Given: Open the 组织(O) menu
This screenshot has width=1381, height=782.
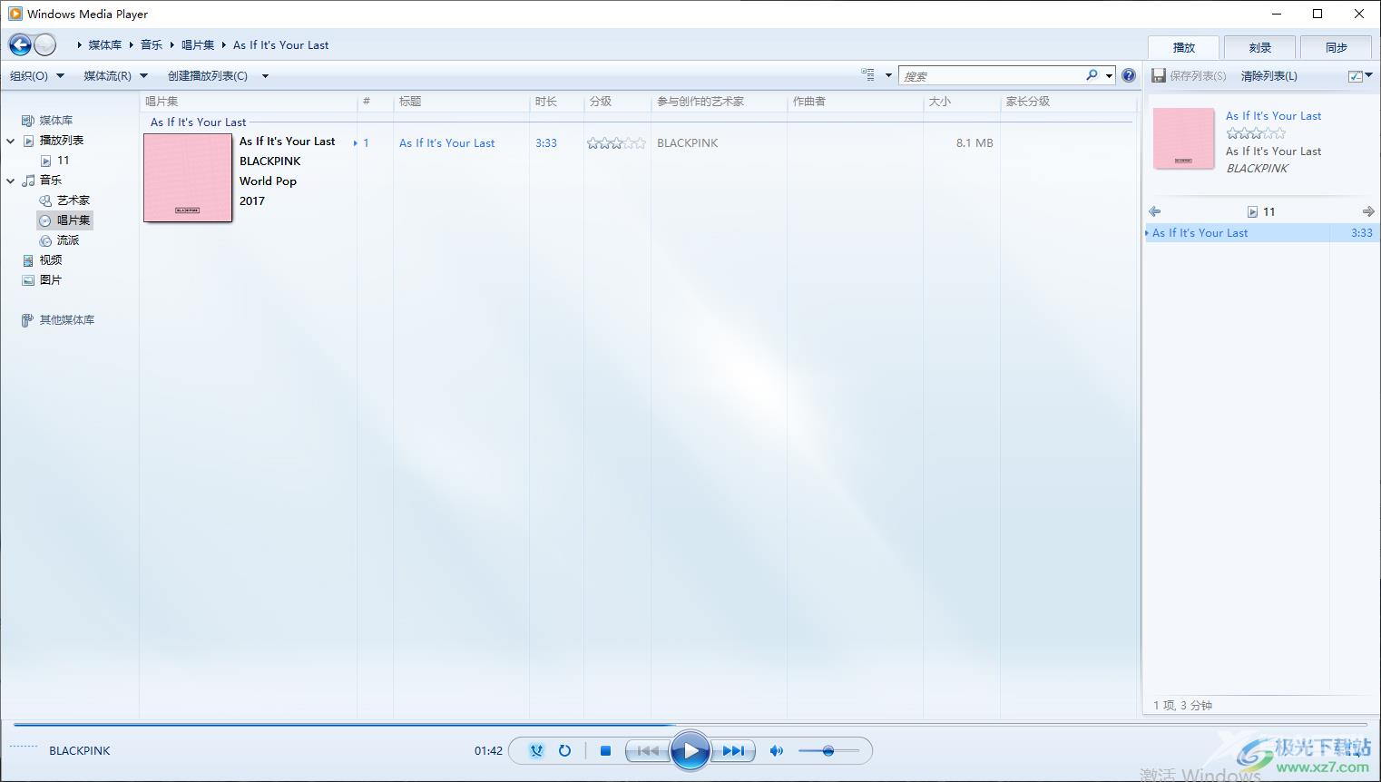Looking at the screenshot, I should pos(37,76).
